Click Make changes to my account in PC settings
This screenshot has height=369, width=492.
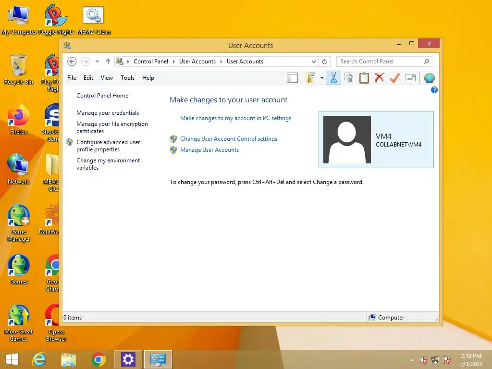click(x=235, y=118)
